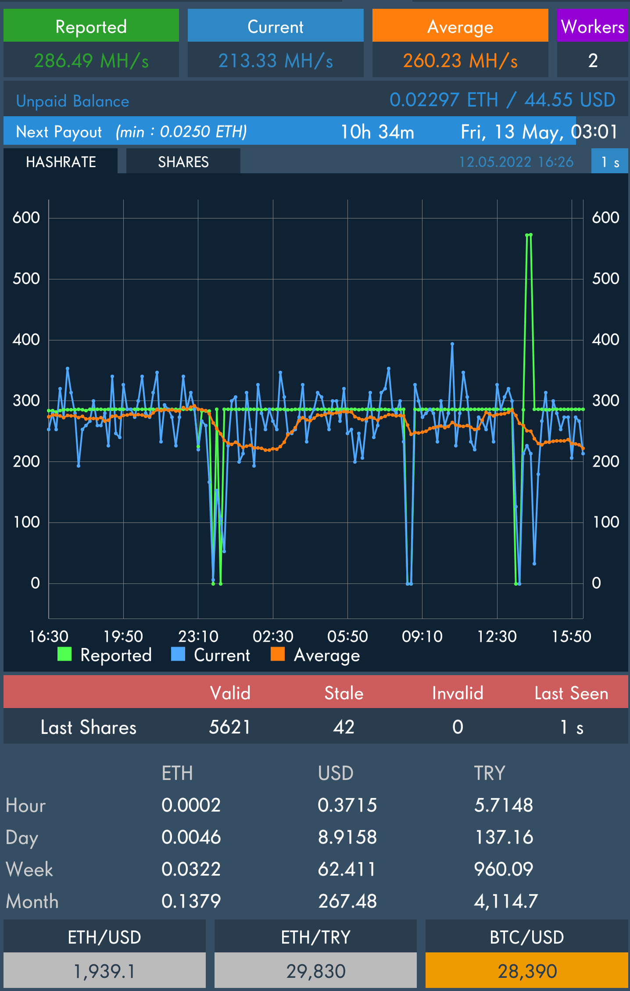Tap the 15:50 x-axis time label

(571, 636)
